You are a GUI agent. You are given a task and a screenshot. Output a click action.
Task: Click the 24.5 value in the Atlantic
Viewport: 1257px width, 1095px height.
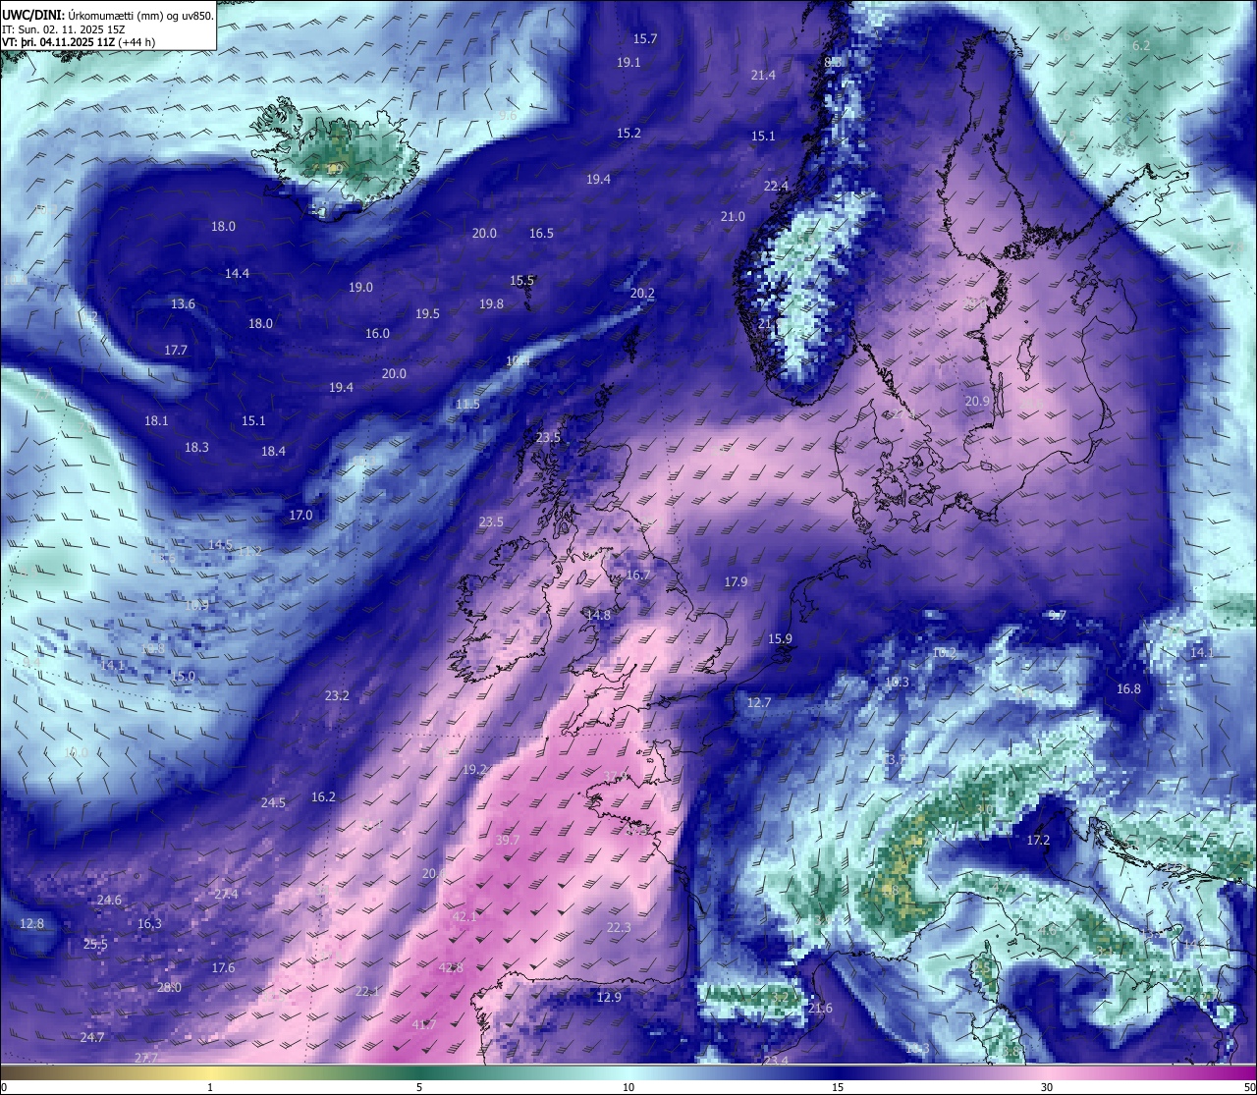click(273, 802)
